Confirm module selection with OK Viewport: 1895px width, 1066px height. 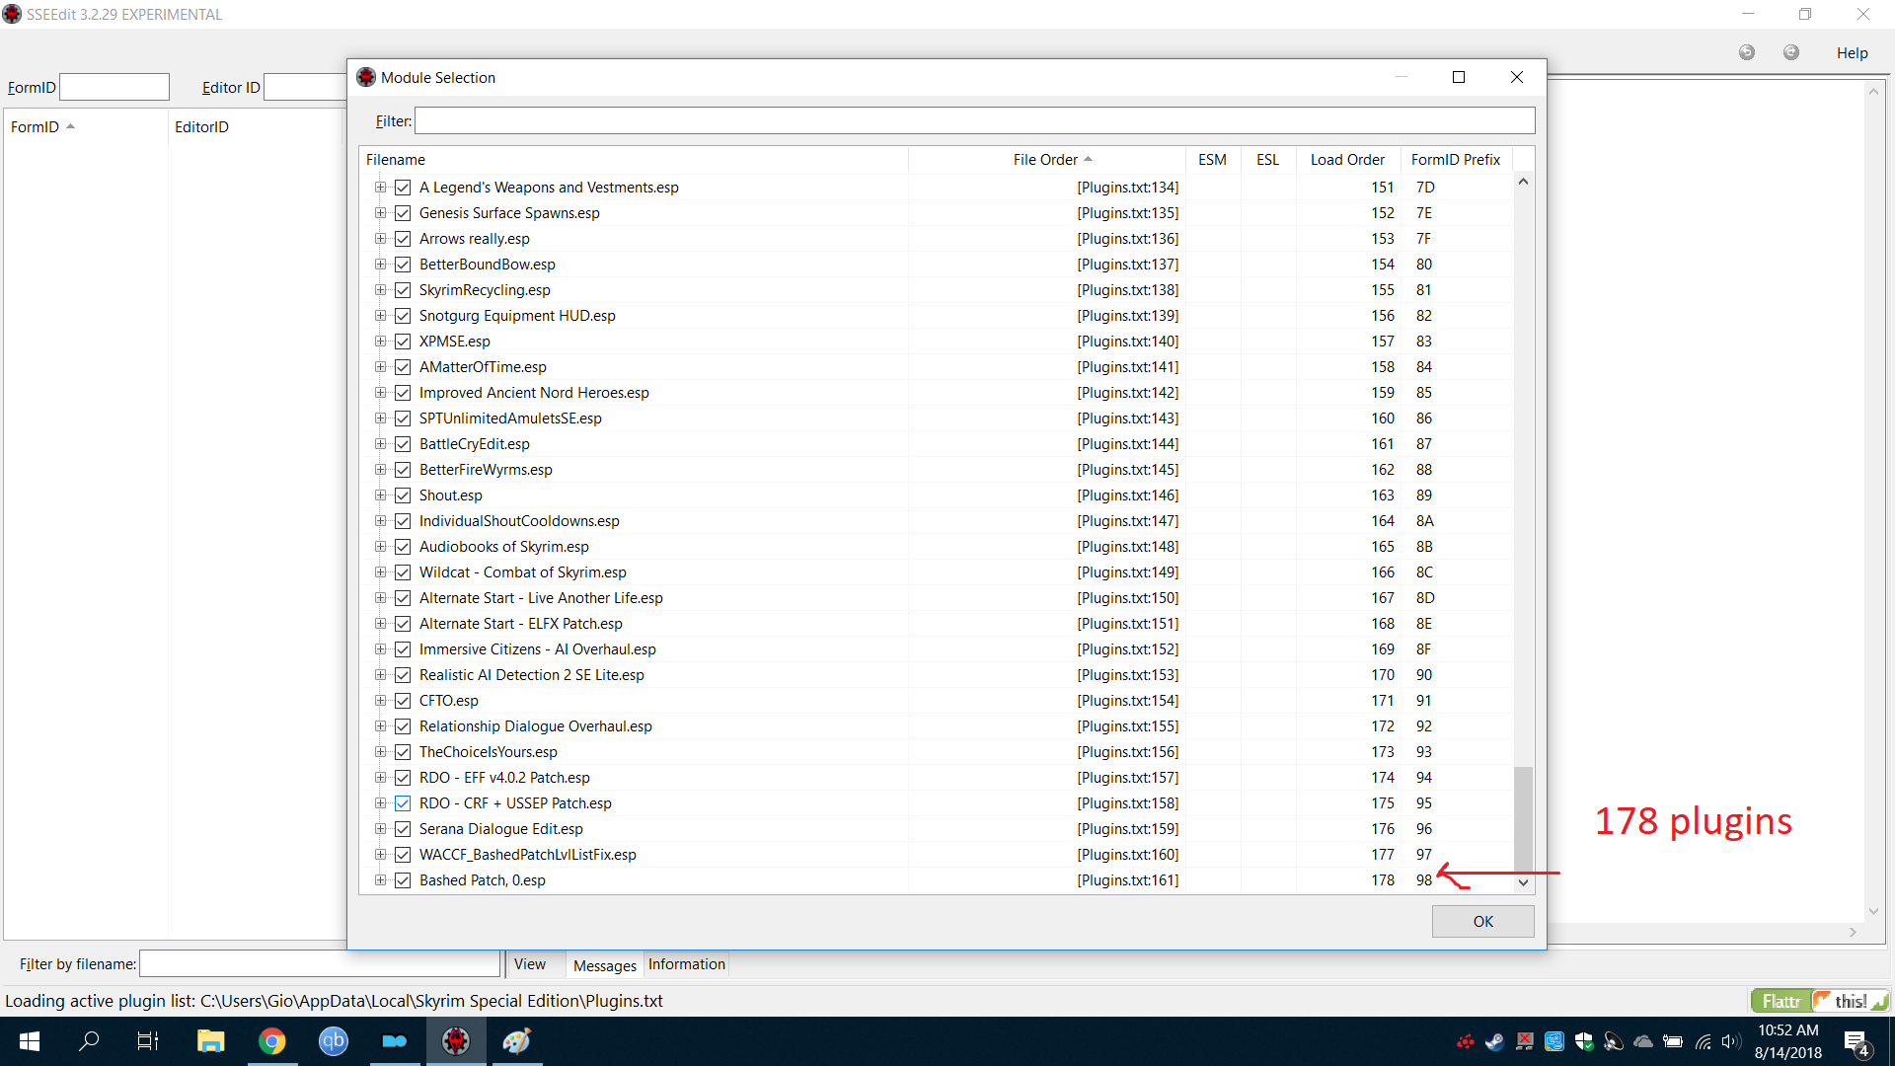click(1482, 921)
